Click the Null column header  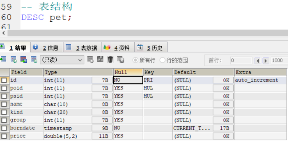128,72
